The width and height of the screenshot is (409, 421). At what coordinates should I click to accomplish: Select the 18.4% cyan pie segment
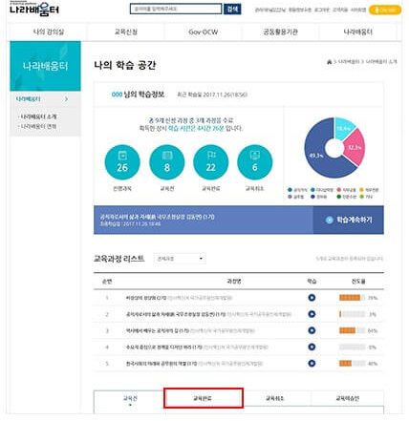[x=343, y=129]
